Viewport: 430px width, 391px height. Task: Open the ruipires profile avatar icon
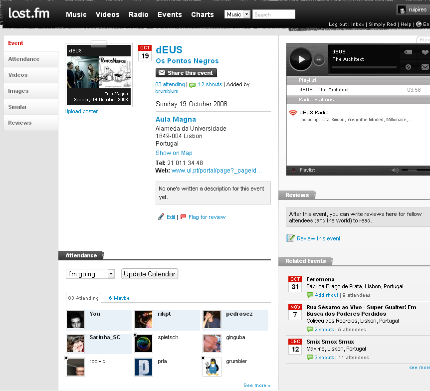click(402, 10)
